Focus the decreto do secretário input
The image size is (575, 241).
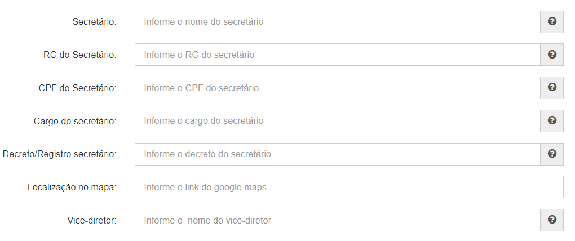tap(337, 154)
